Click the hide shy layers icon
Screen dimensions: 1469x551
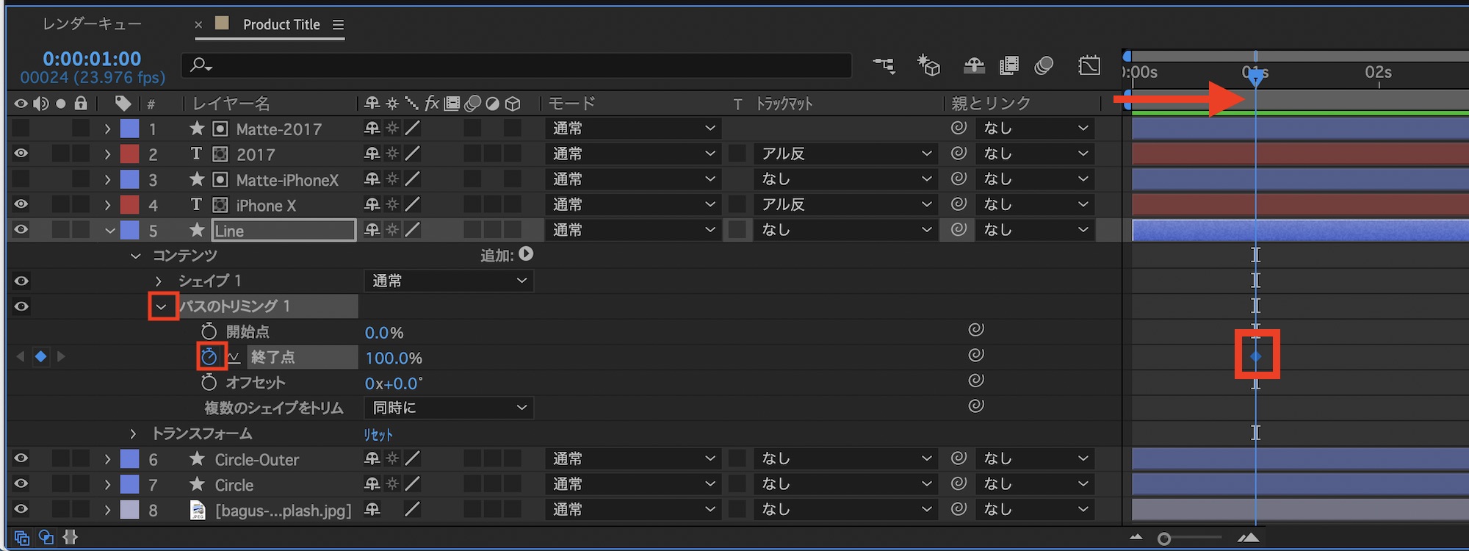tap(974, 66)
